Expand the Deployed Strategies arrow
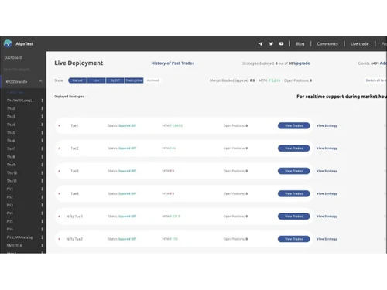This screenshot has height=290, width=387. (87, 97)
